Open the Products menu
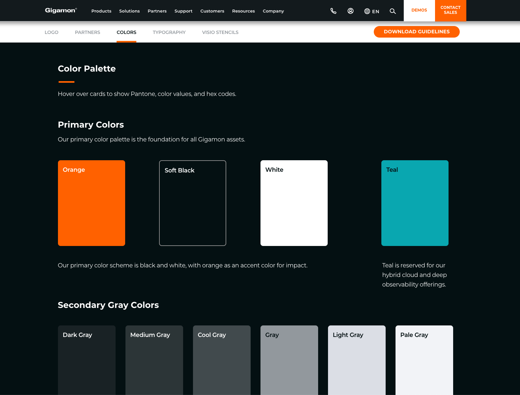Image resolution: width=520 pixels, height=395 pixels. (101, 11)
